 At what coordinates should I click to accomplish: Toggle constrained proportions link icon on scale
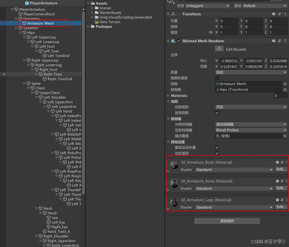tap(211, 32)
